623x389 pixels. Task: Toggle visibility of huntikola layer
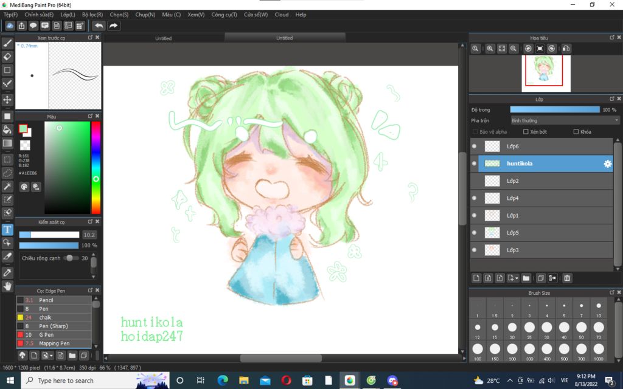[475, 164]
